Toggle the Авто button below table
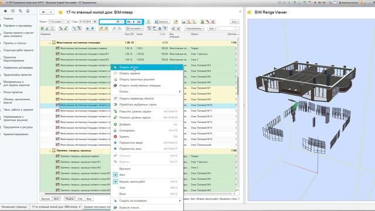 click(56, 199)
